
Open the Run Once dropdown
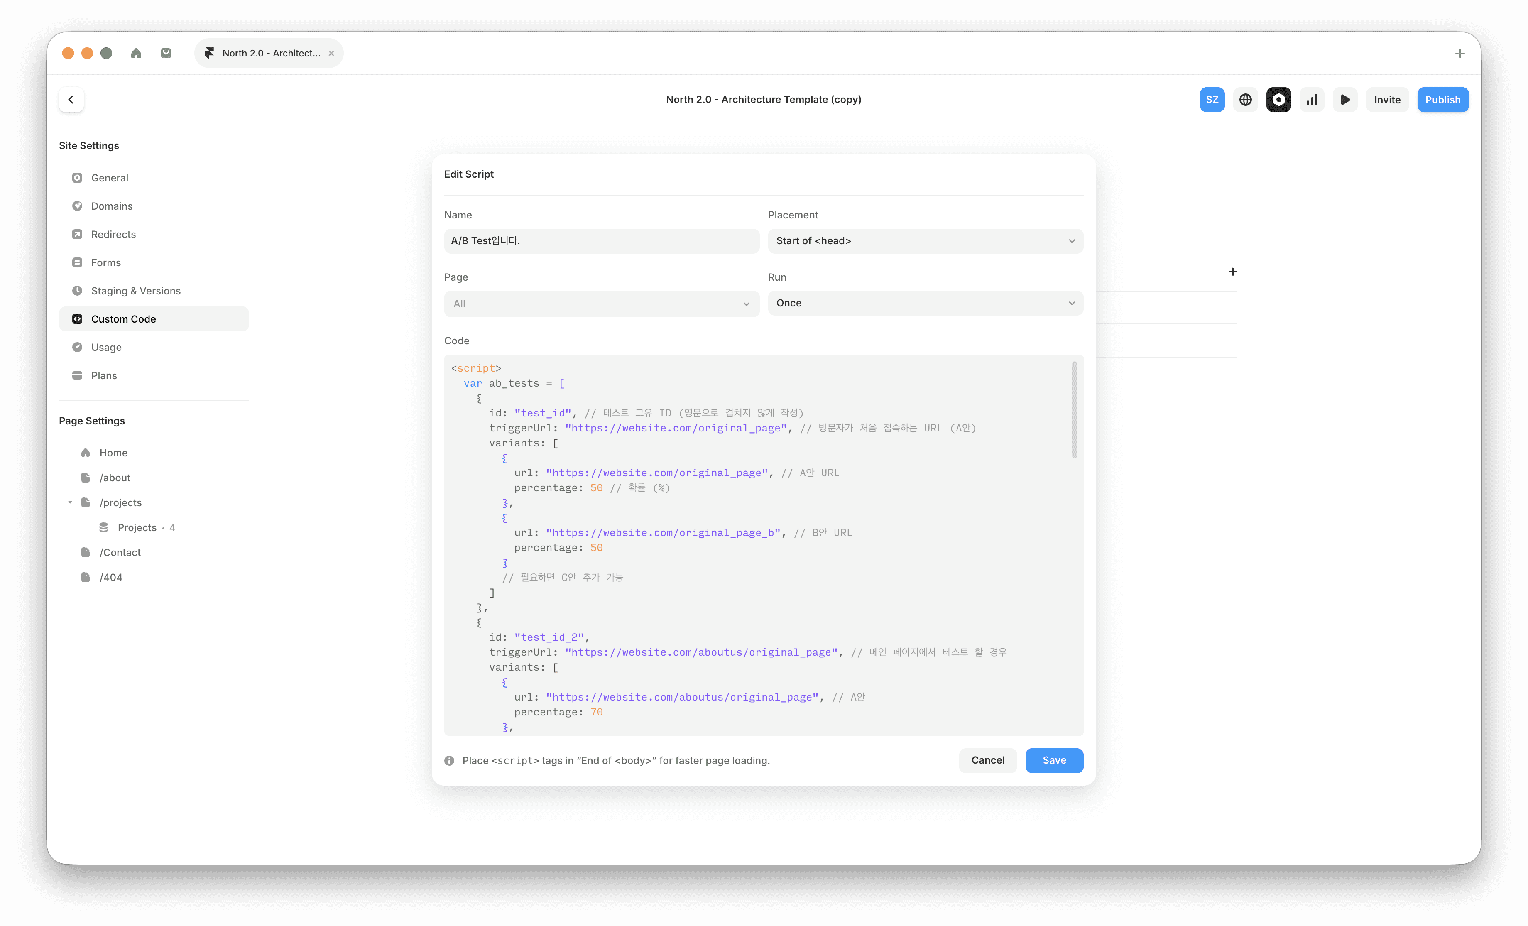point(925,303)
